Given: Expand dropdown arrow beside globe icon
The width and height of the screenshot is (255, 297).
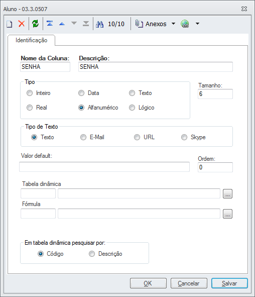Looking at the screenshot, I should coord(197,24).
